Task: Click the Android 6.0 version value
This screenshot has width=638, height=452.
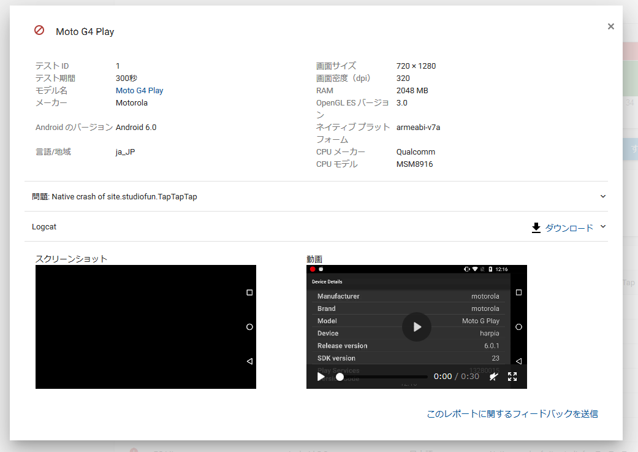Action: 136,128
